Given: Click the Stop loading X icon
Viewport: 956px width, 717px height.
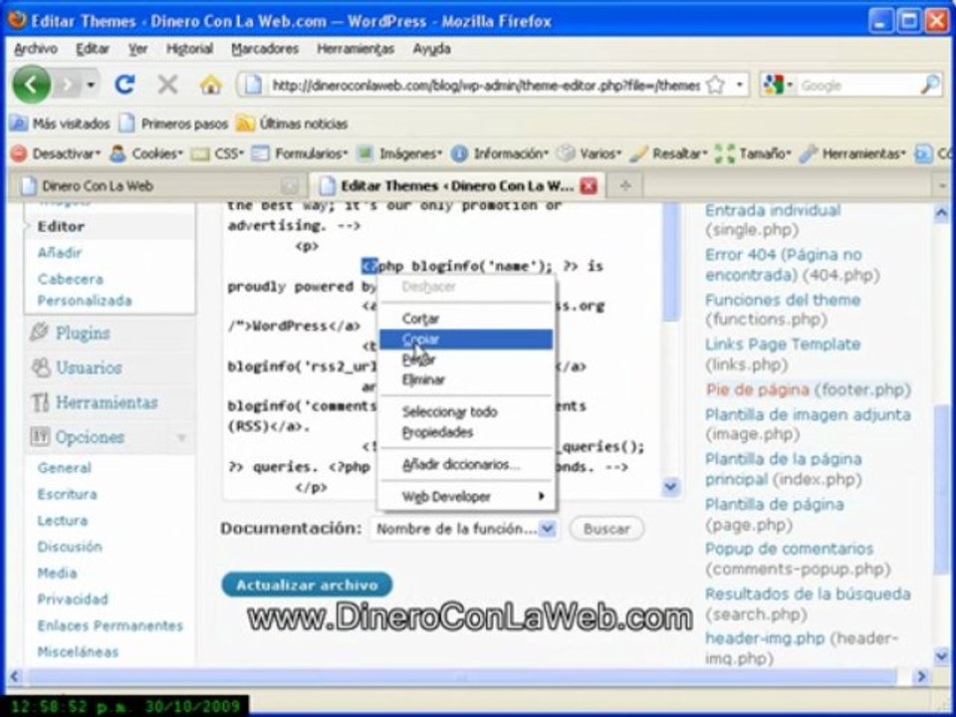Looking at the screenshot, I should coord(167,85).
